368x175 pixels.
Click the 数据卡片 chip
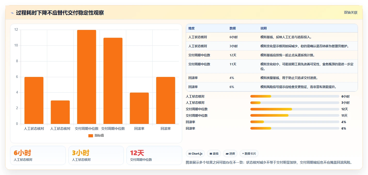(x=249, y=154)
